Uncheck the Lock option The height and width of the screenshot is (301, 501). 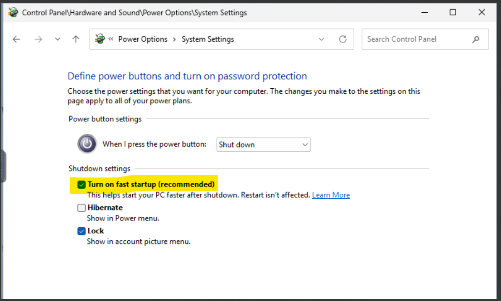pyautogui.click(x=81, y=231)
